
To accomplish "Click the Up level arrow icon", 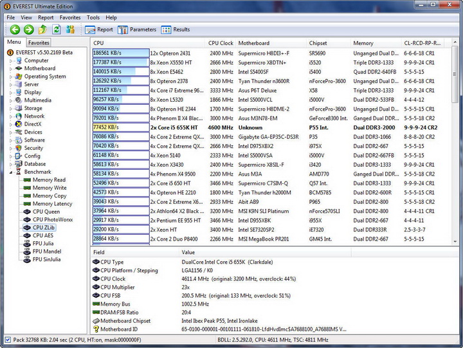I will (42, 30).
